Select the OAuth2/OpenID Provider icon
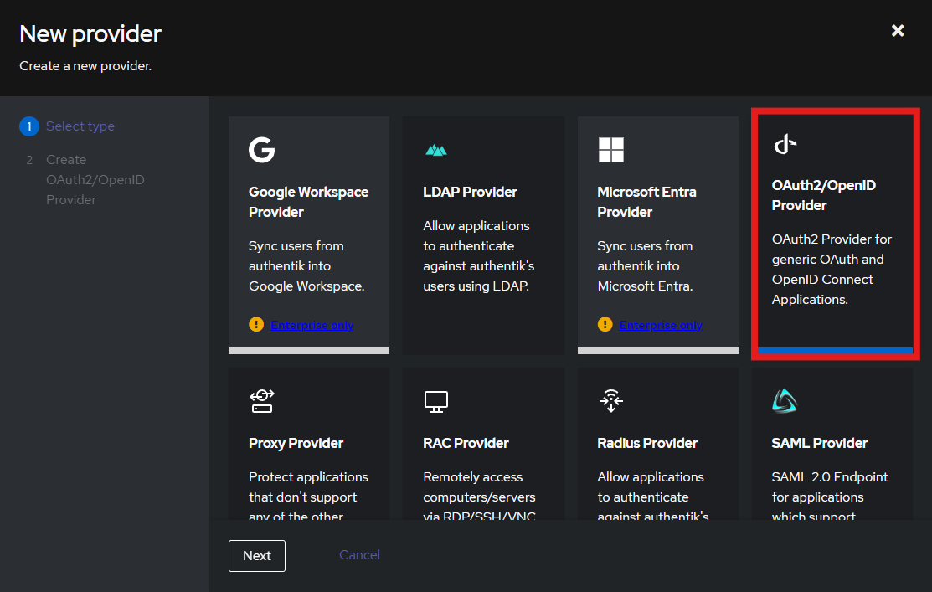 (785, 144)
